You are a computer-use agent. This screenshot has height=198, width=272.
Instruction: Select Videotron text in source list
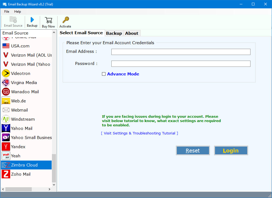(x=21, y=74)
